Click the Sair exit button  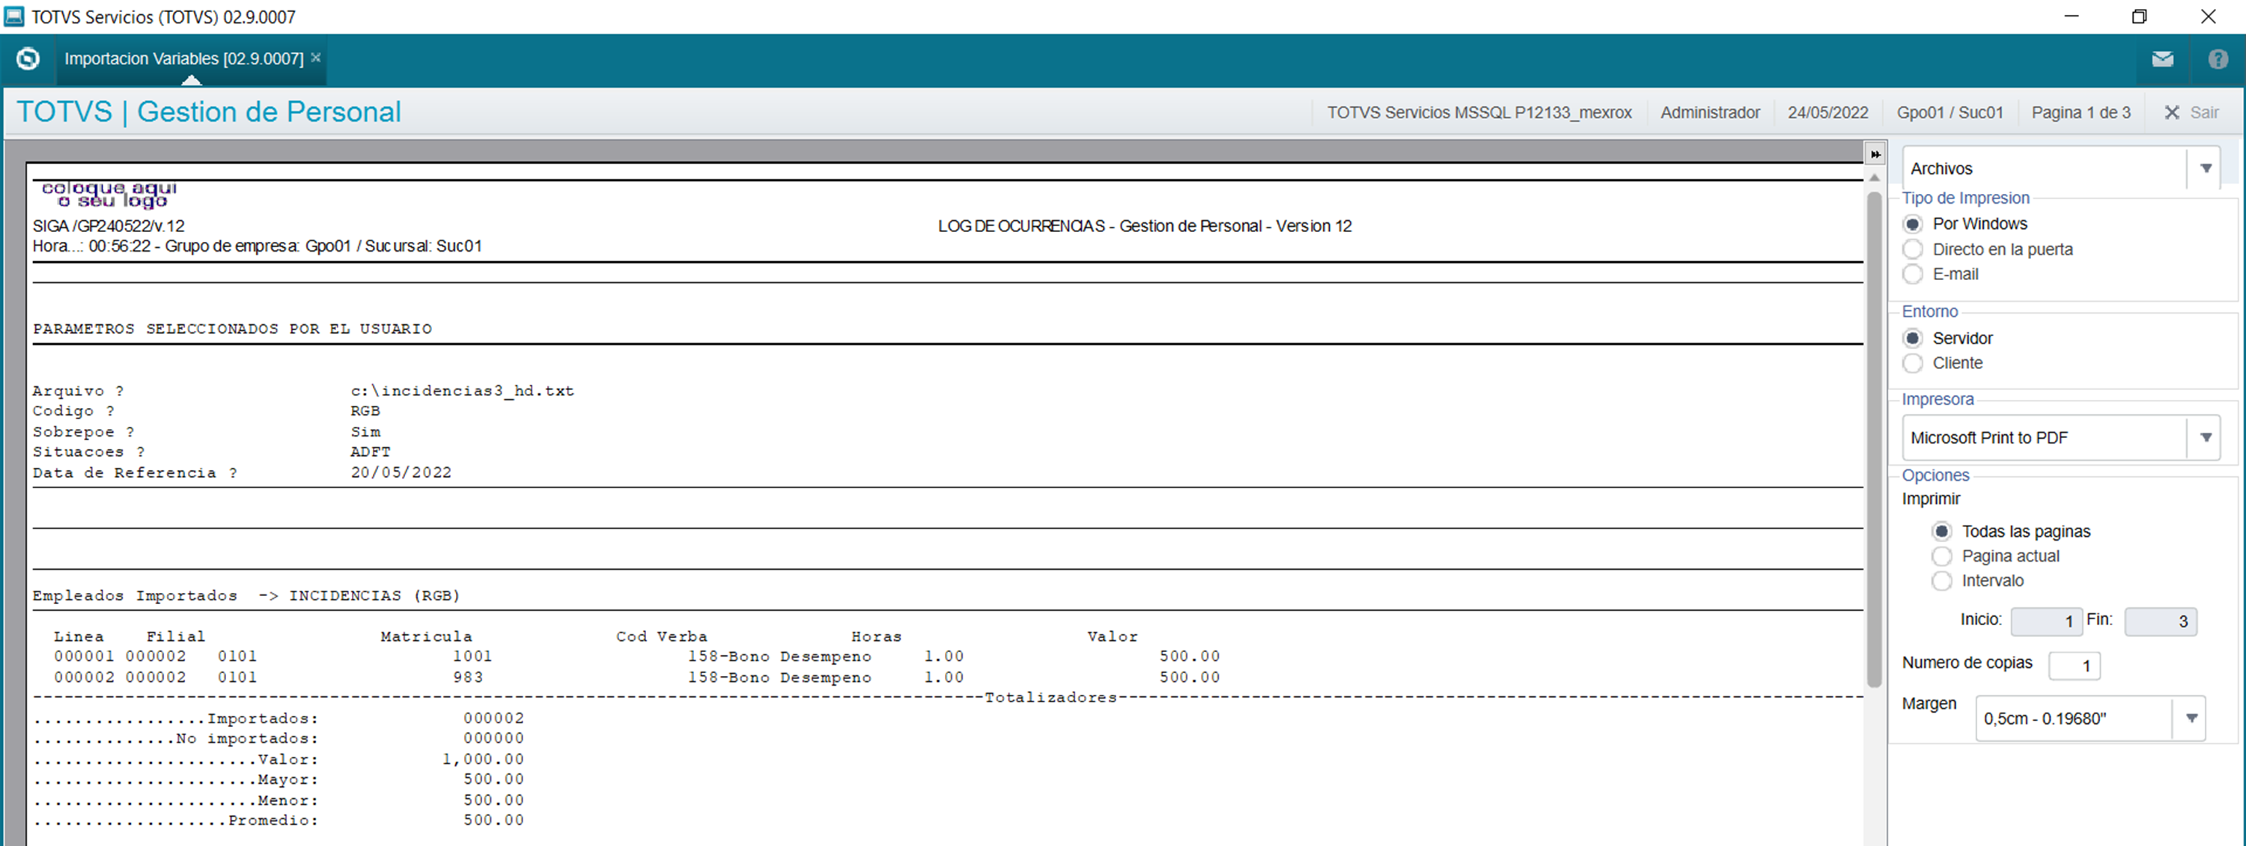tap(2191, 112)
